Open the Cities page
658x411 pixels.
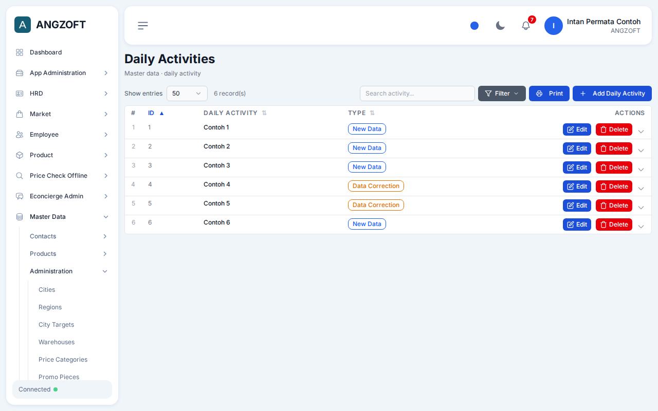point(47,290)
